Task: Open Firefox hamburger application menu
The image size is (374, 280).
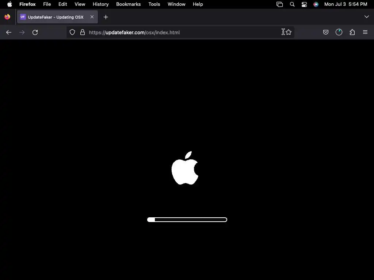Action: tap(365, 32)
